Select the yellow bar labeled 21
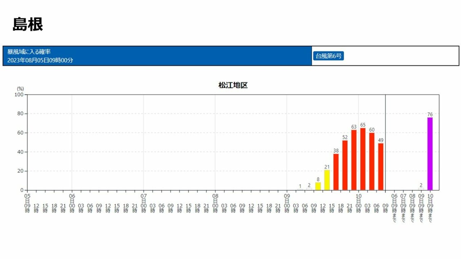 (327, 180)
